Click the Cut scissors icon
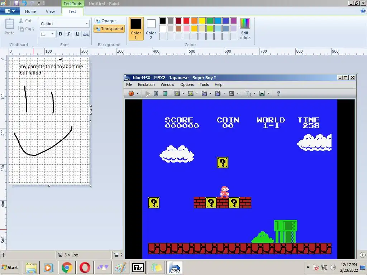The width and height of the screenshot is (367, 275). pos(21,21)
